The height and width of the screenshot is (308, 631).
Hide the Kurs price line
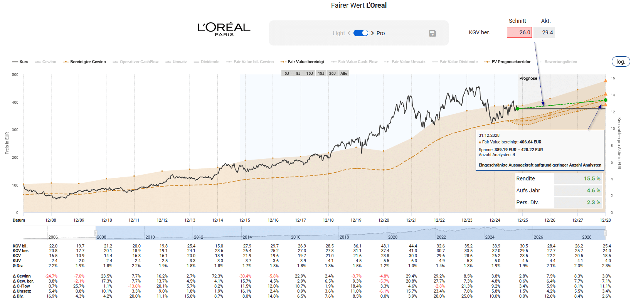coord(20,62)
